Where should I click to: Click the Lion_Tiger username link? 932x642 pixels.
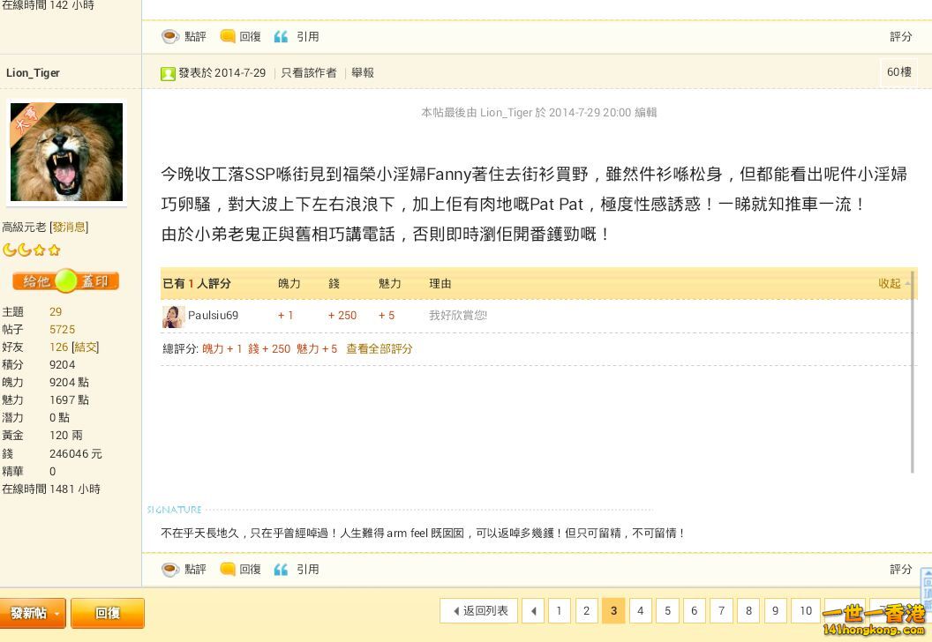[33, 73]
